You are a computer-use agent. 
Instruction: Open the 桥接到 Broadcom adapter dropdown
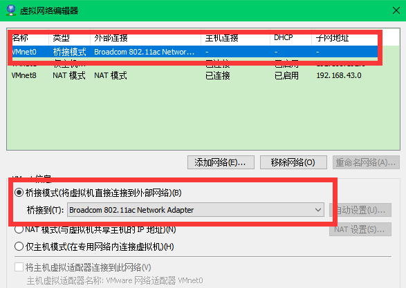pos(196,210)
